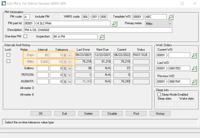Click the Description text field
The image size is (200, 138).
pyautogui.click(x=98, y=30)
